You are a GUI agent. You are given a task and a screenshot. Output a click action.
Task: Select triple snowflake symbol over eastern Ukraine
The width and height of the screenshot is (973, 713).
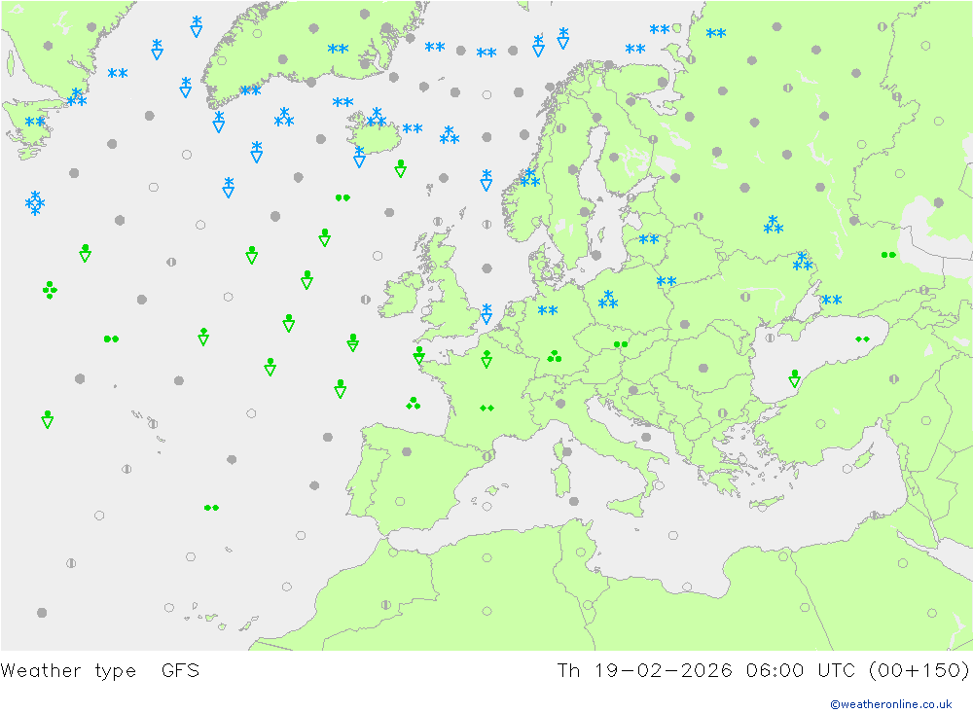click(802, 262)
